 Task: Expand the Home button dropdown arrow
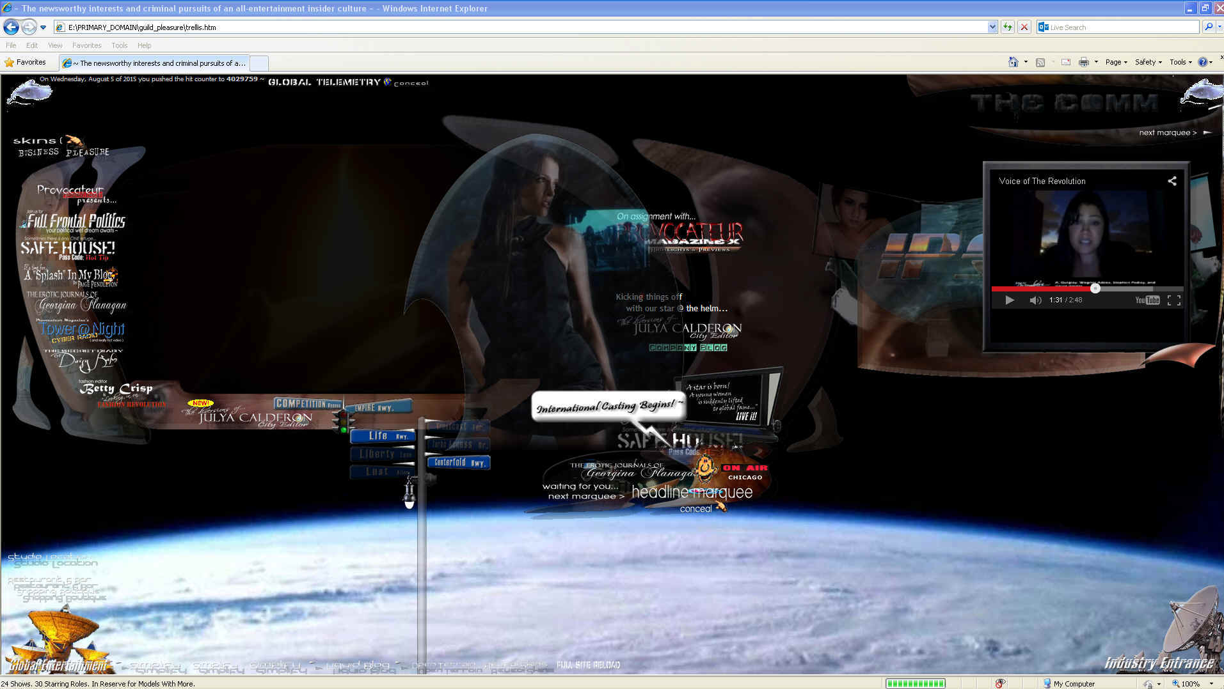point(1026,62)
